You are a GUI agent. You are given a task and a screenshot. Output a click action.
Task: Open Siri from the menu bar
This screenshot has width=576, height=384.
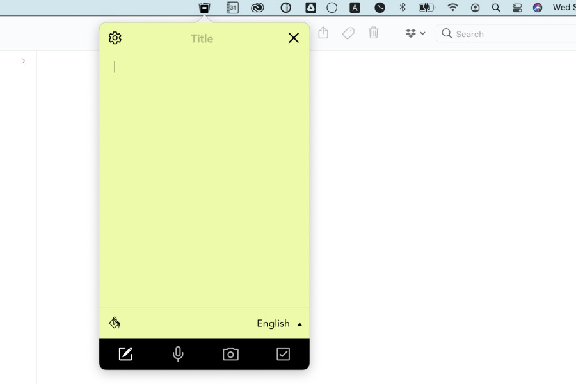538,8
